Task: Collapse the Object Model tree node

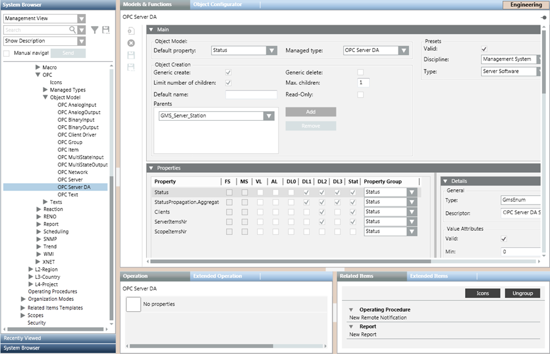Action: (x=45, y=98)
